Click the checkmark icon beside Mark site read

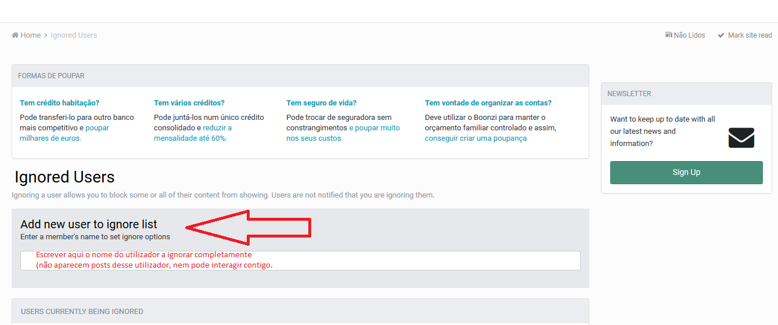[721, 35]
